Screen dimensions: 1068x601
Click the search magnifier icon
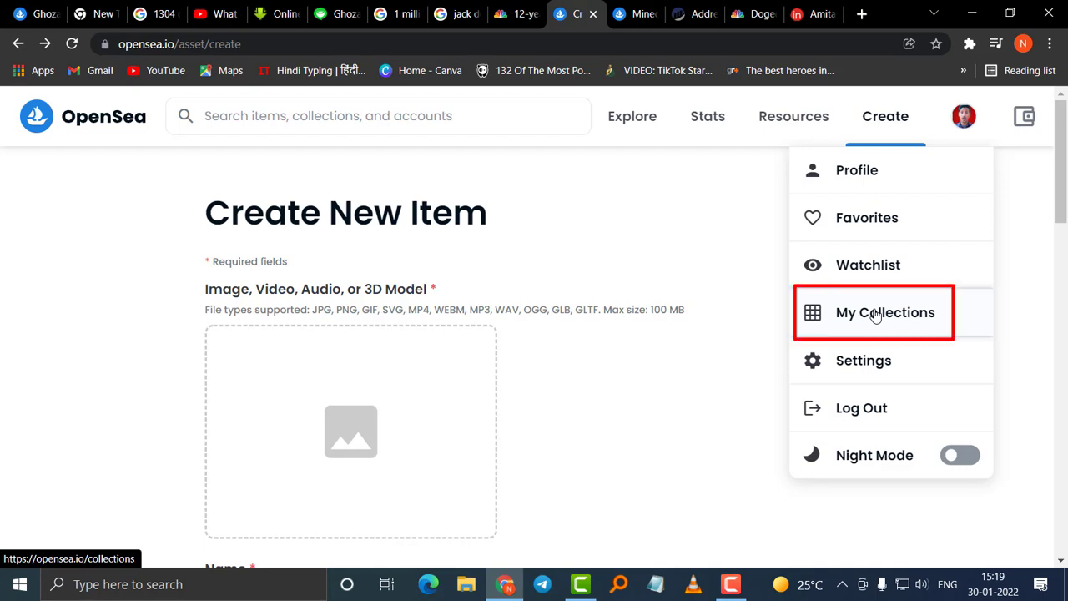coord(186,116)
